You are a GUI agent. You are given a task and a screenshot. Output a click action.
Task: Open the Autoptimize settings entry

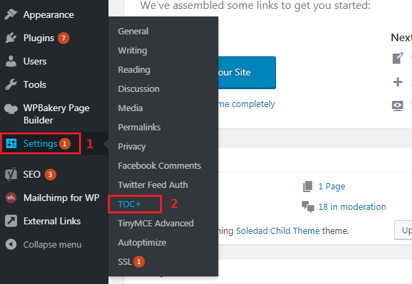(x=141, y=242)
